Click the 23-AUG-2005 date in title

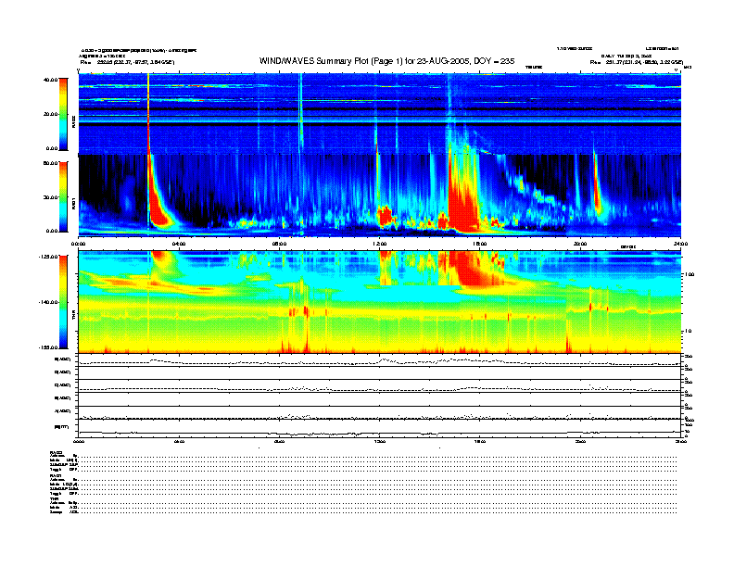point(443,61)
